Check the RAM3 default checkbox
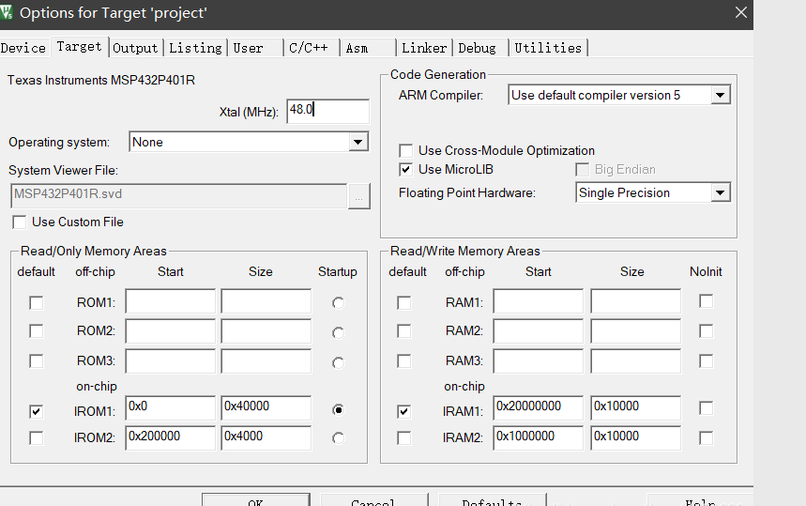The image size is (806, 506). 404,361
